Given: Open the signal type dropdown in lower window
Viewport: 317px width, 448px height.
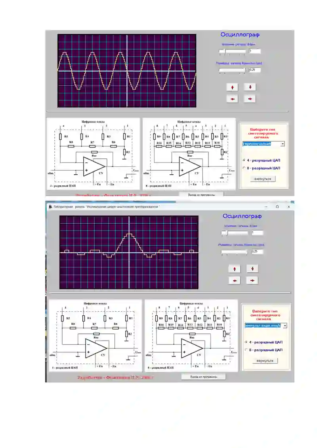Looking at the screenshot, I should click(x=285, y=326).
